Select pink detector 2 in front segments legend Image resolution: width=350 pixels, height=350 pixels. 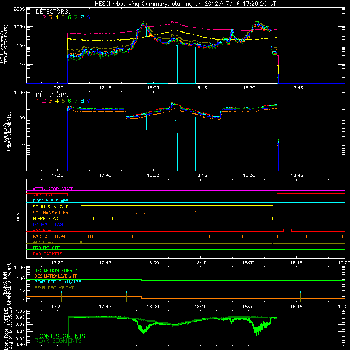coord(44,17)
